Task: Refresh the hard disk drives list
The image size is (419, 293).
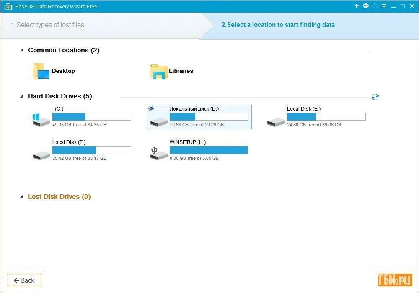Action: [375, 97]
